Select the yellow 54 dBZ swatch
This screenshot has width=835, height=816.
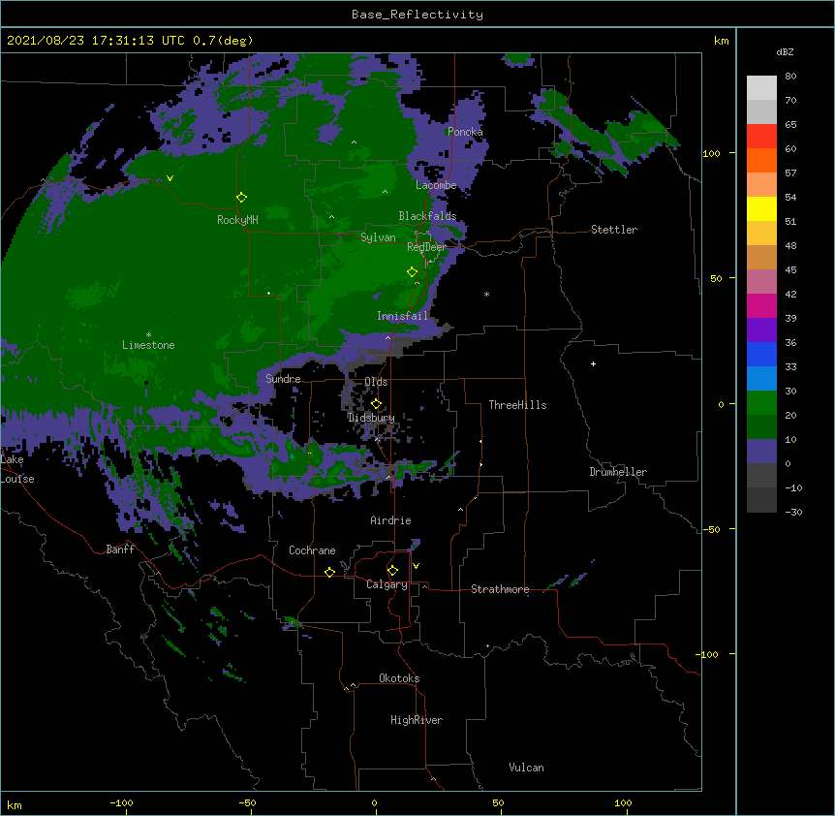point(761,208)
